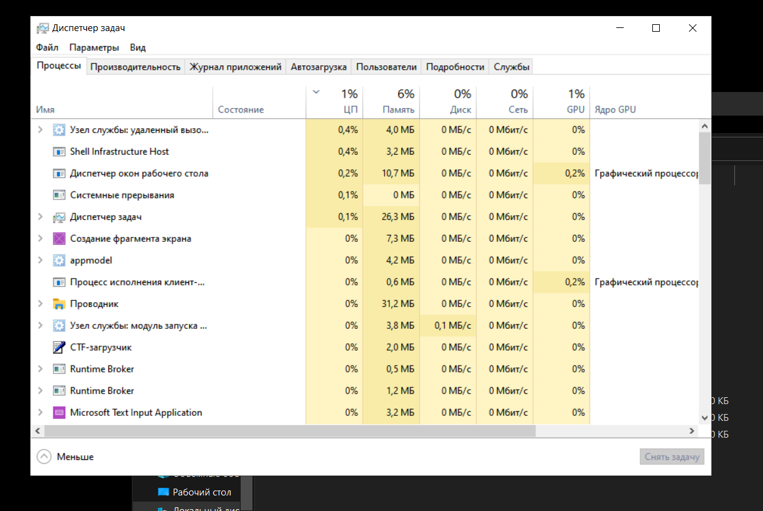Viewport: 763px width, 511px height.
Task: Click the vertical scrollbar up arrow
Action: click(705, 126)
